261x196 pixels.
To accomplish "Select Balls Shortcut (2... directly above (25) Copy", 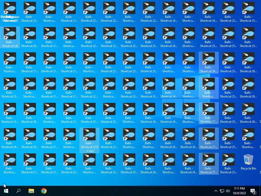I will point(89,113).
